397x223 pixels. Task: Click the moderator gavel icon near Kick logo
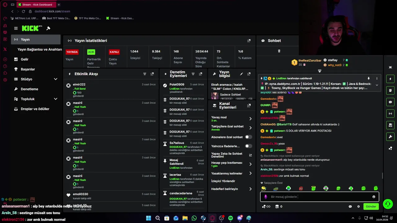48,28
